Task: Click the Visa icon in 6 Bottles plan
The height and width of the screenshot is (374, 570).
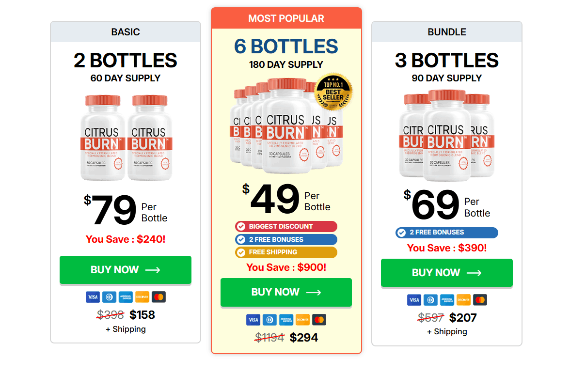Action: point(253,320)
